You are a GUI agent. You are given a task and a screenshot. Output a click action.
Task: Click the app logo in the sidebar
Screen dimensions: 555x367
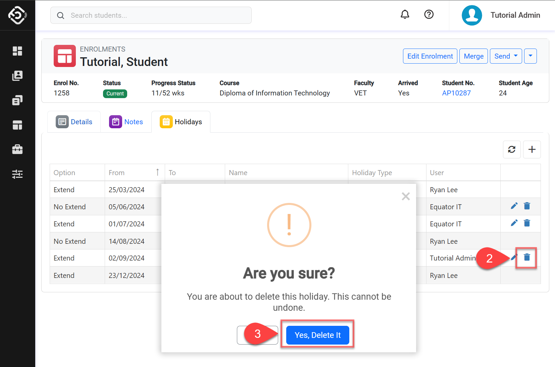[x=17, y=15]
